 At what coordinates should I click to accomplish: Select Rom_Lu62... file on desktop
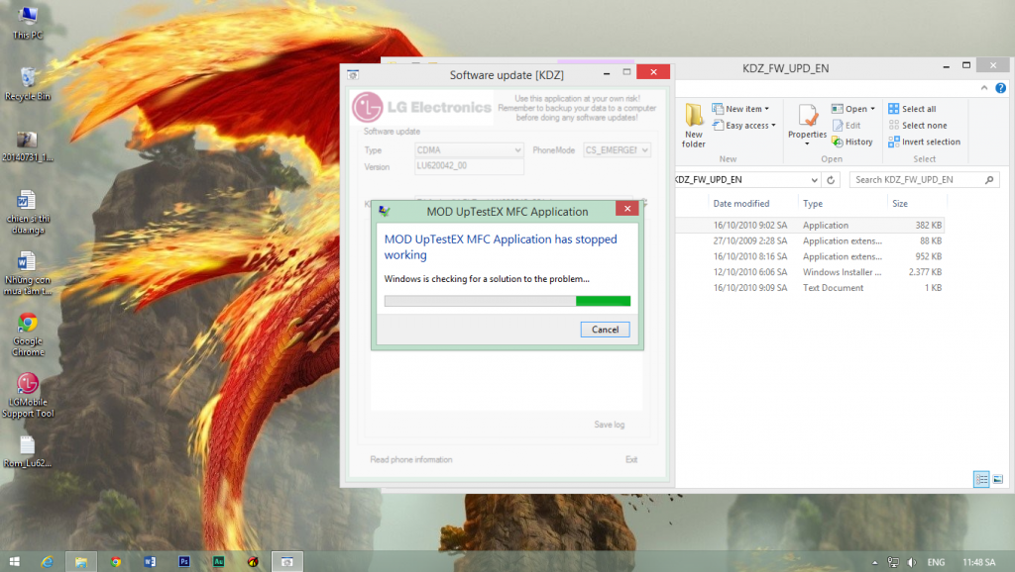click(28, 452)
